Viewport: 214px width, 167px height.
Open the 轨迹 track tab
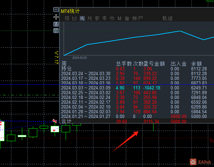[x=168, y=18]
